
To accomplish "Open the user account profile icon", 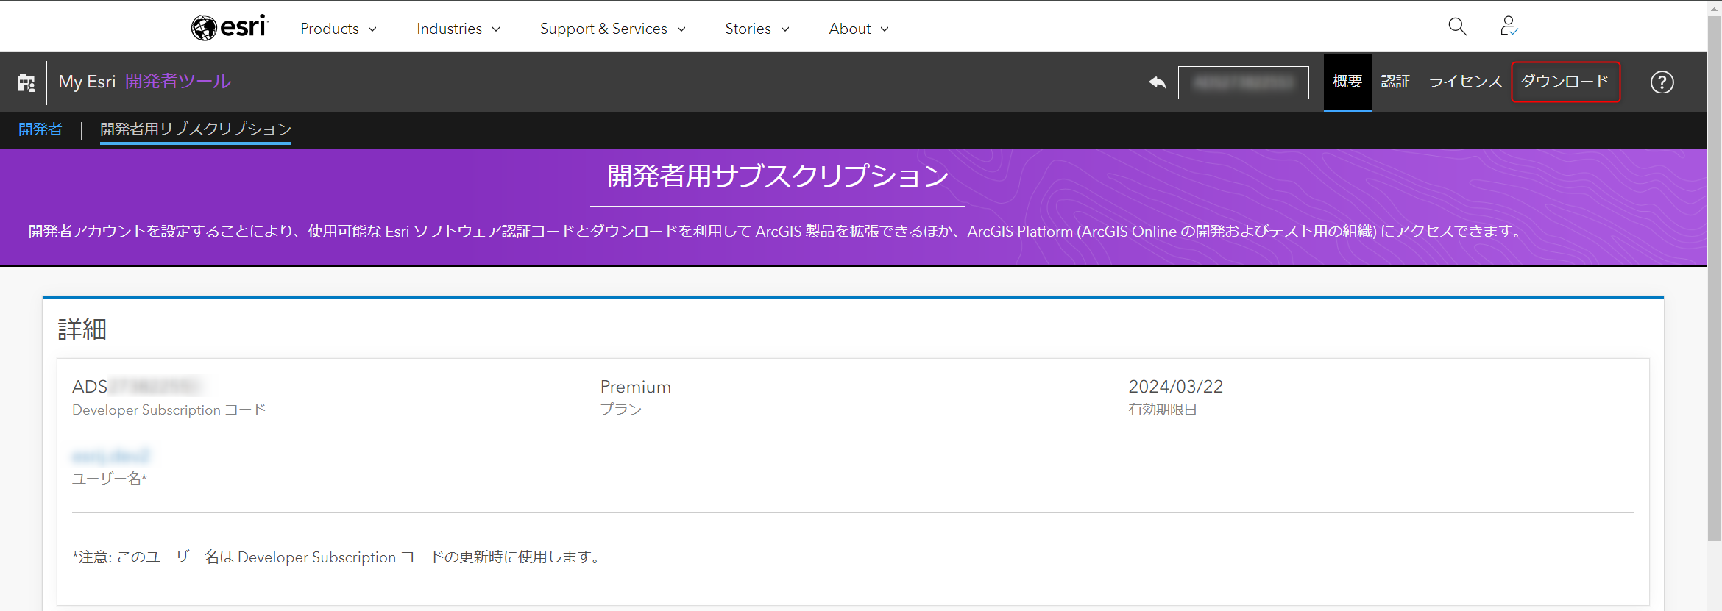I will (x=1509, y=26).
